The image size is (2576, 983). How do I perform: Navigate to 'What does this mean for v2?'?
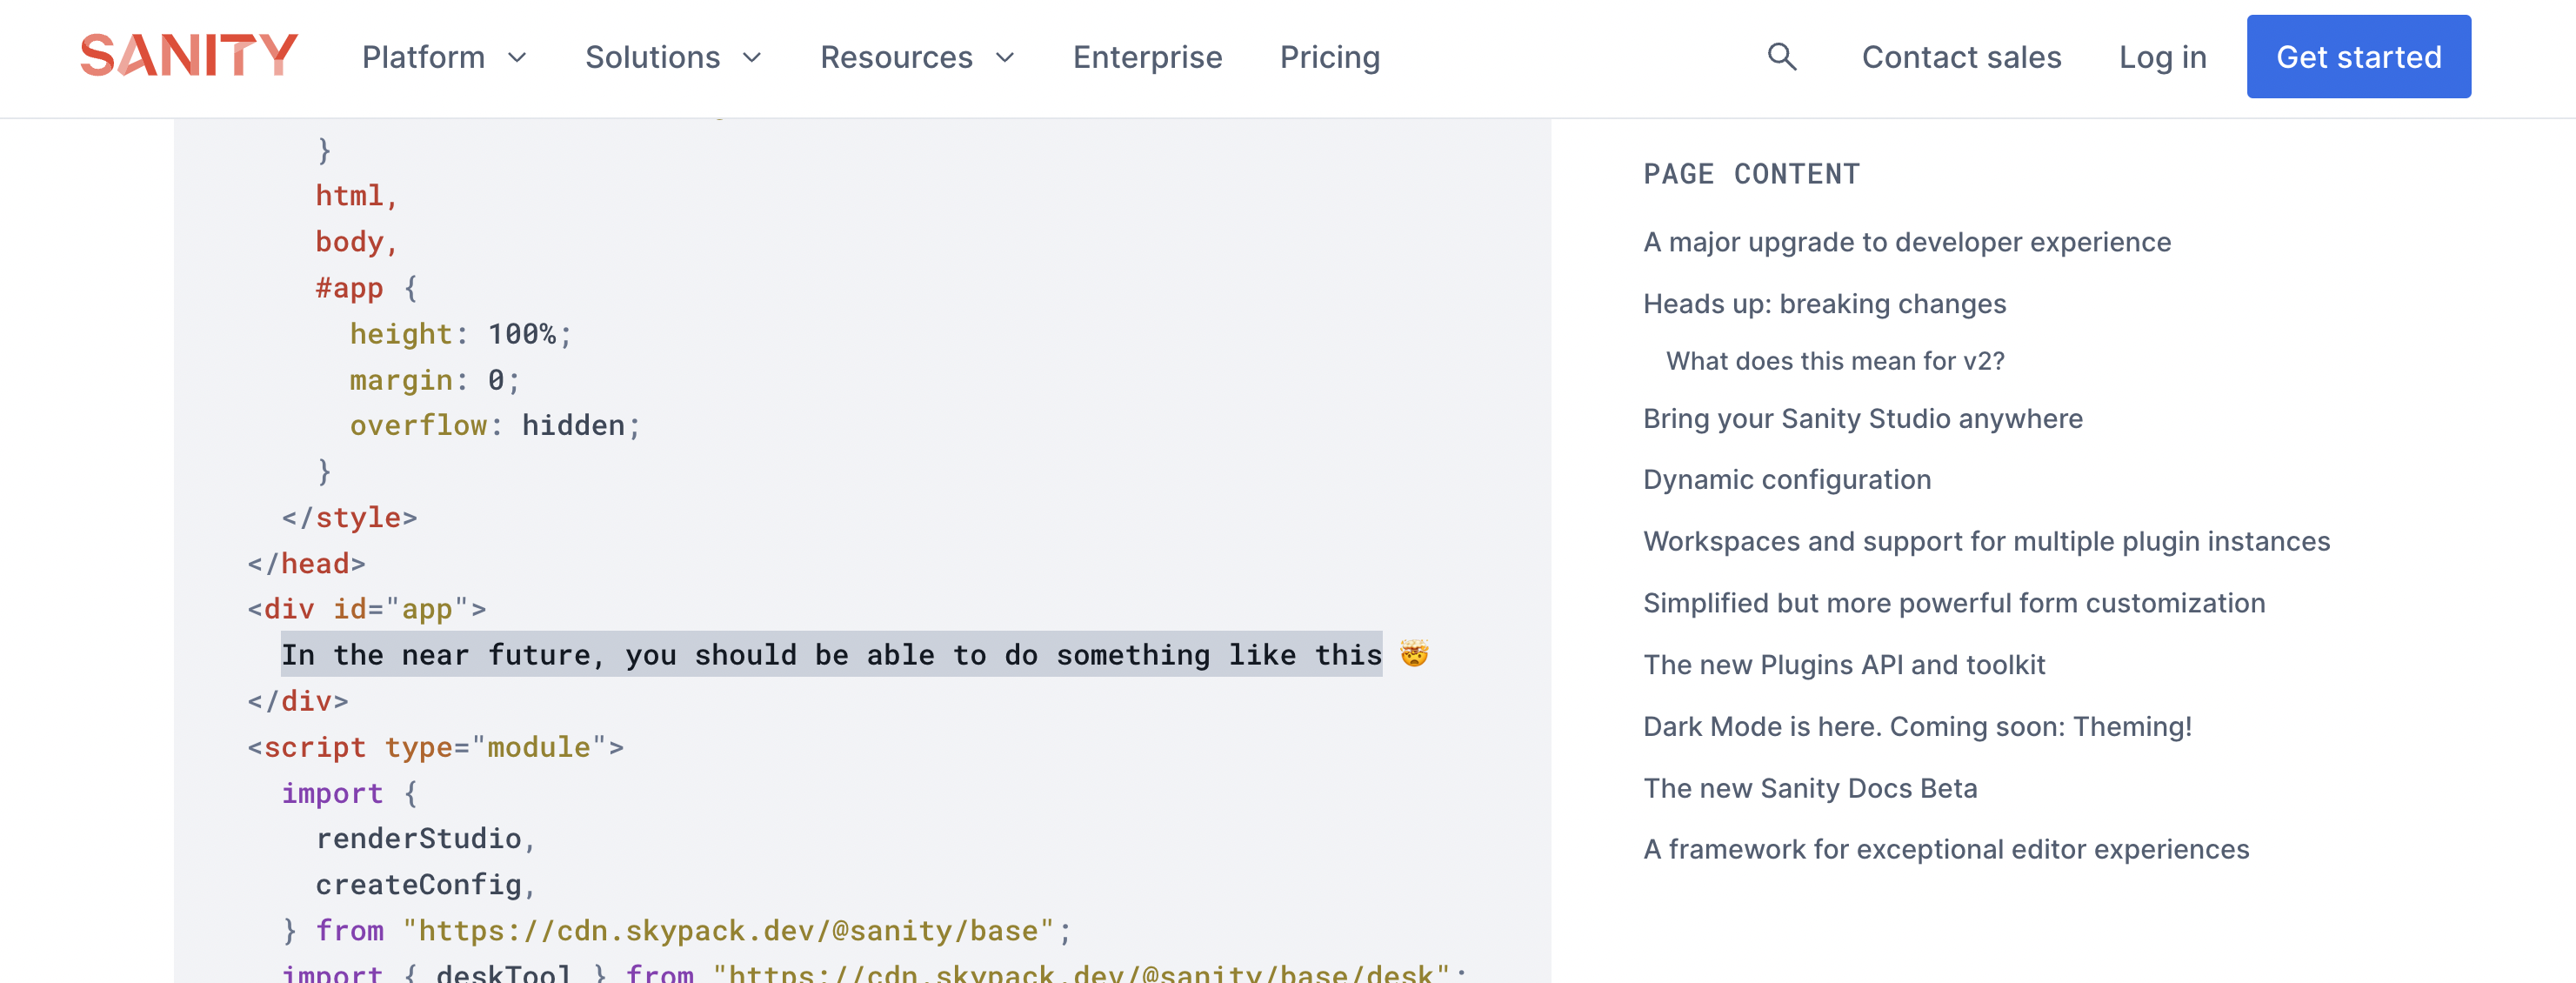coord(1834,360)
